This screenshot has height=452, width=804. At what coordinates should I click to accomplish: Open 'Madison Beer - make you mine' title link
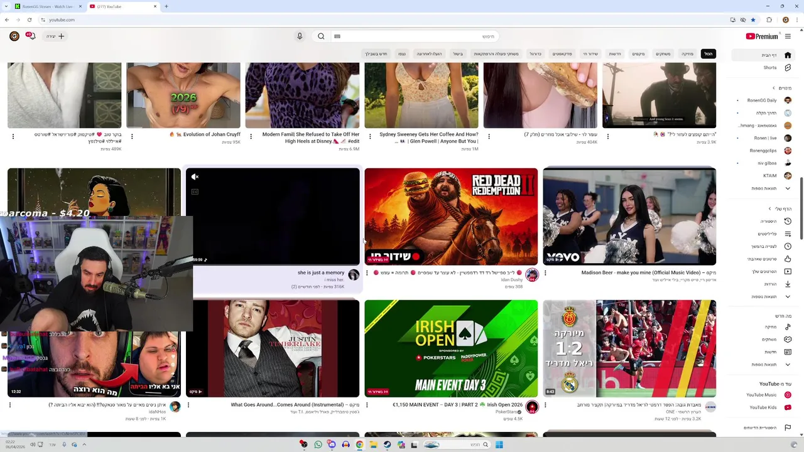pos(648,272)
